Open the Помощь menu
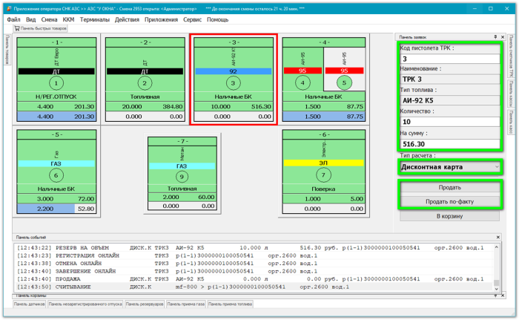 (217, 19)
